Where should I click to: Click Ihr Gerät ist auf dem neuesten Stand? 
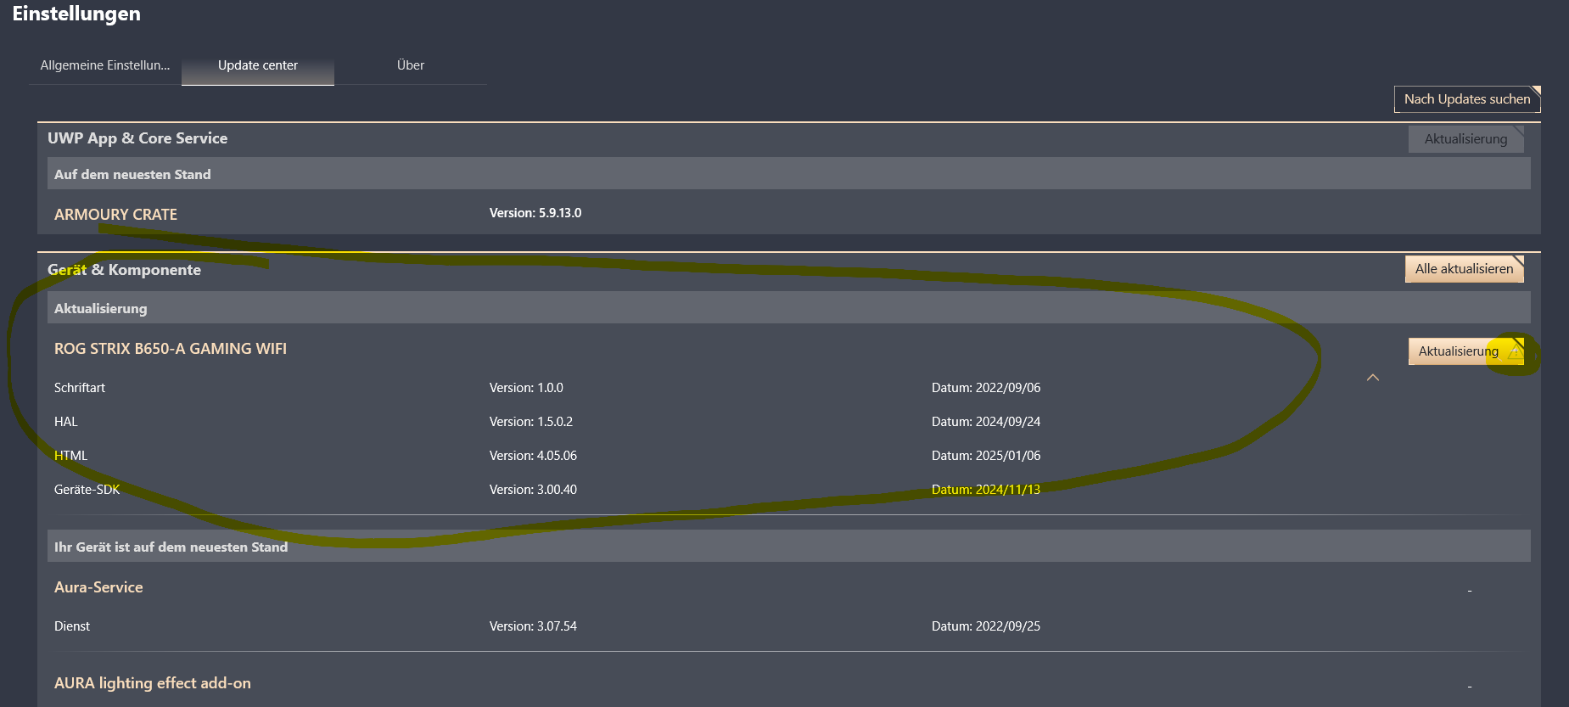pos(789,546)
